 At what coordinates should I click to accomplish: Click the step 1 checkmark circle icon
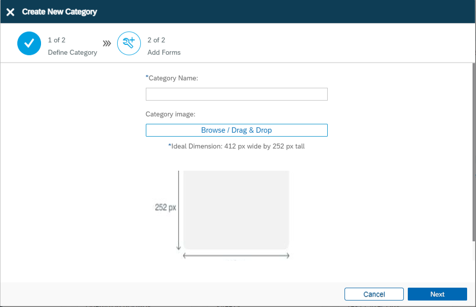[x=29, y=43]
